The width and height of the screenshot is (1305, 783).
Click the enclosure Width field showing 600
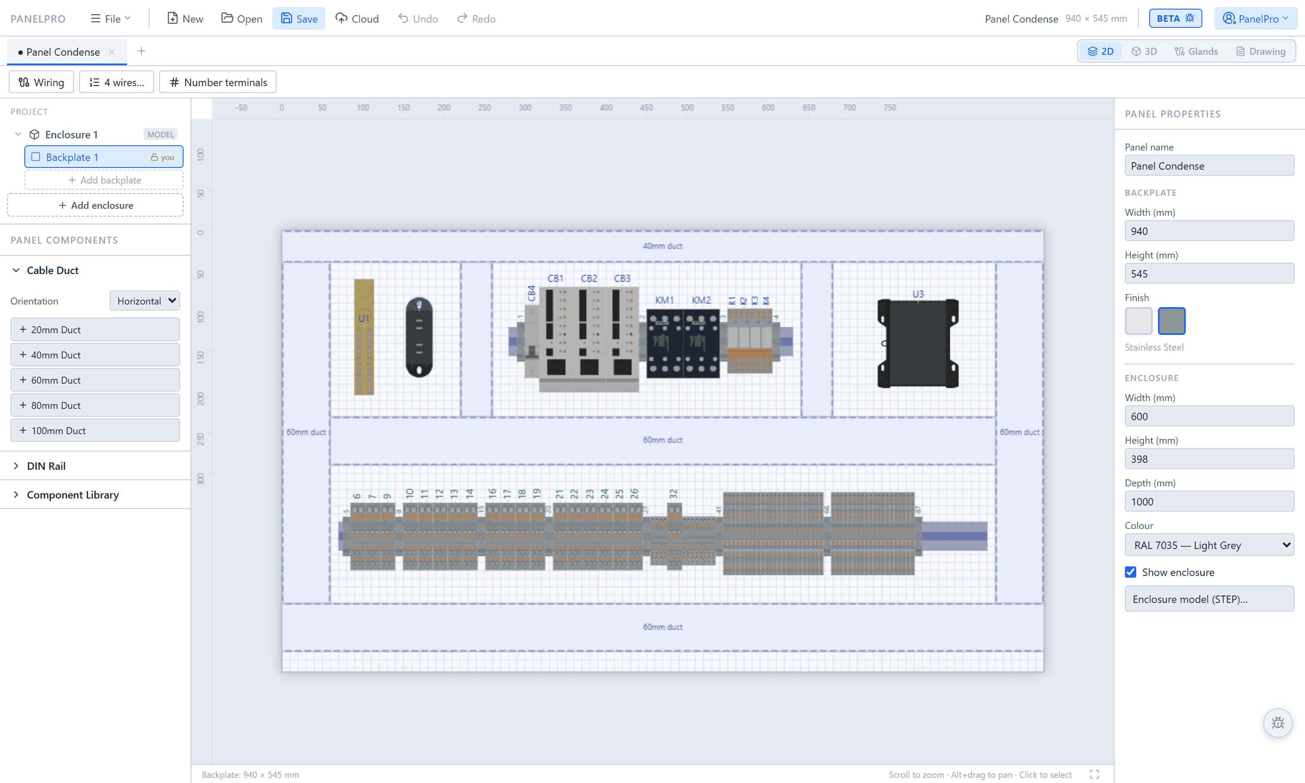[1209, 416]
